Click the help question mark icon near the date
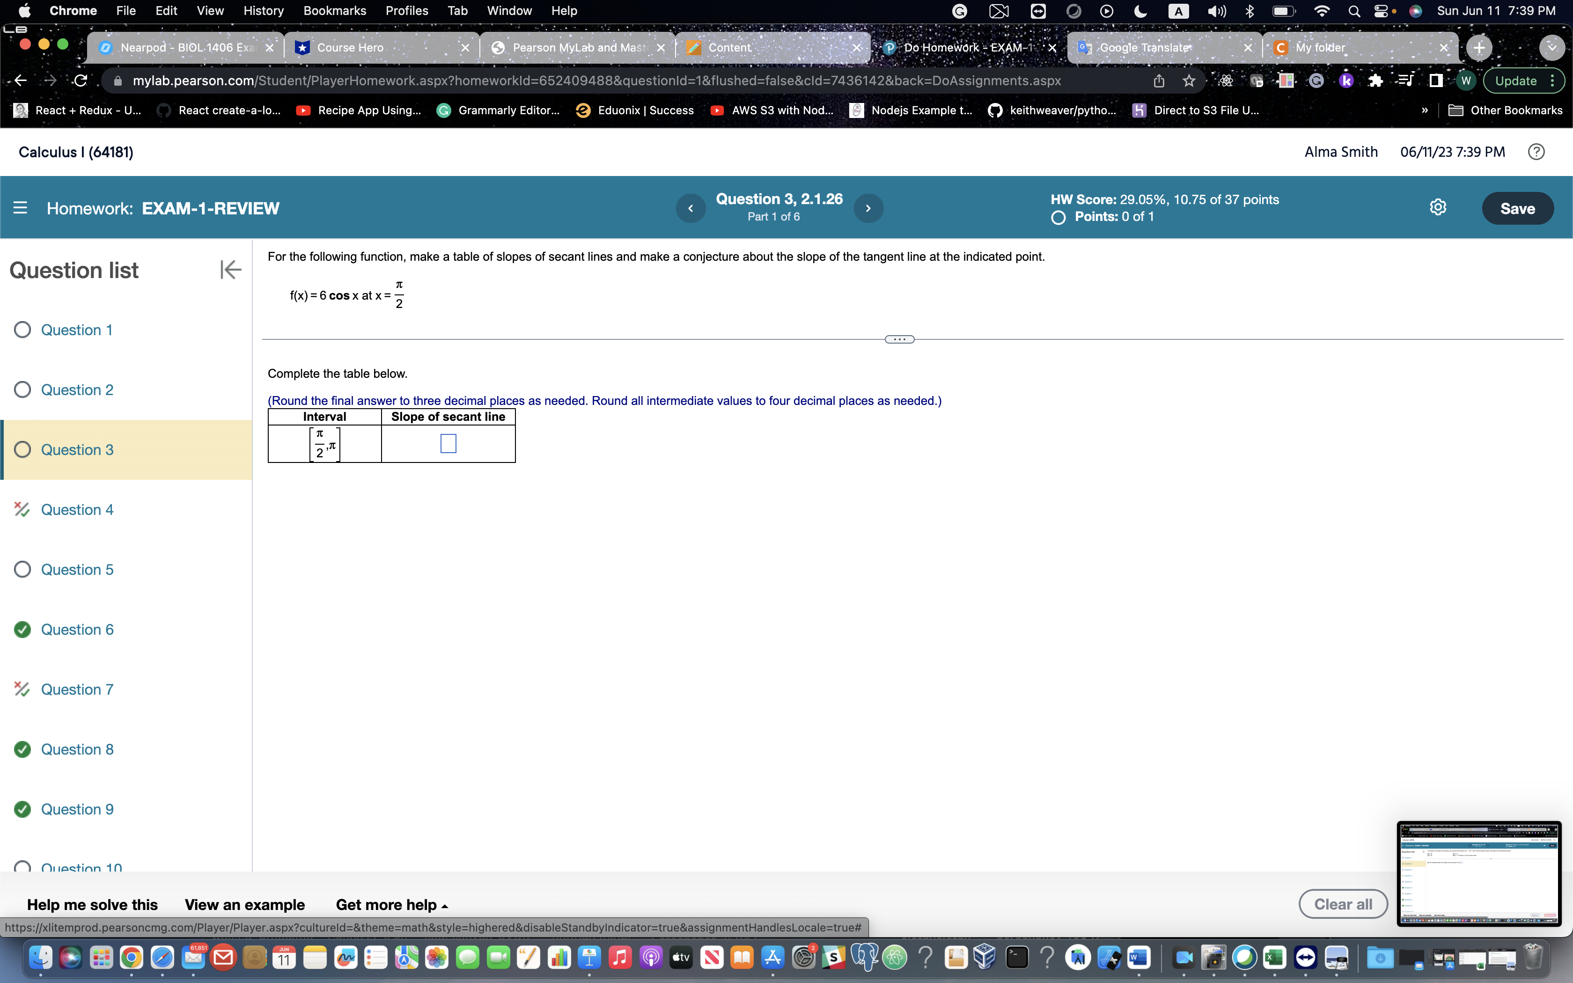 pos(1536,152)
